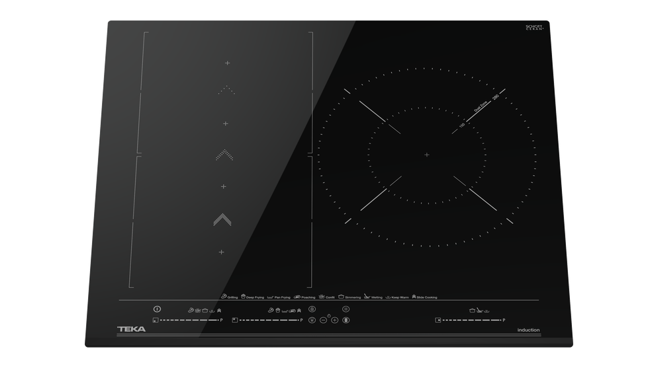Screen dimensions: 652x366
Task: Tap the child lock icon
Action: (312, 309)
